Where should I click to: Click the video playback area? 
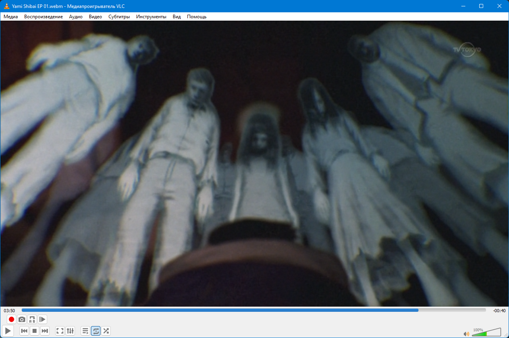click(x=254, y=164)
